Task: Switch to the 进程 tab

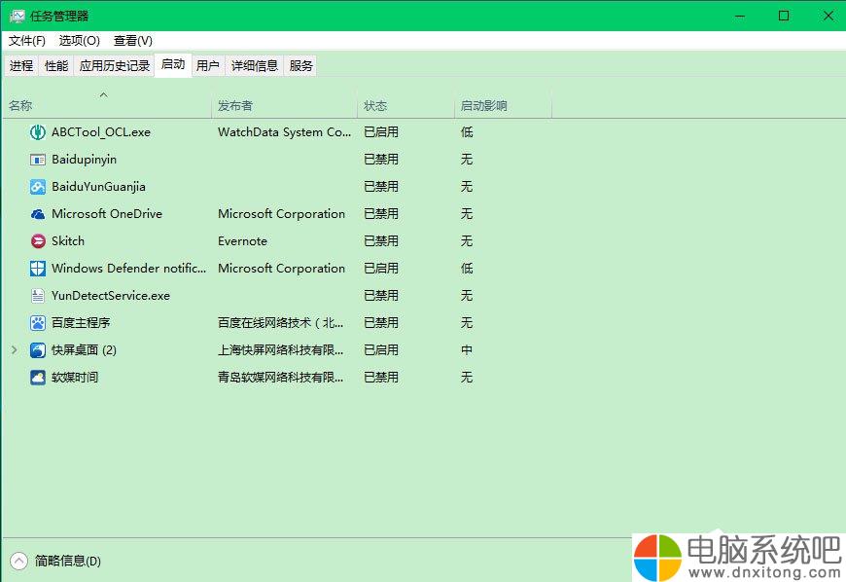Action: 21,66
